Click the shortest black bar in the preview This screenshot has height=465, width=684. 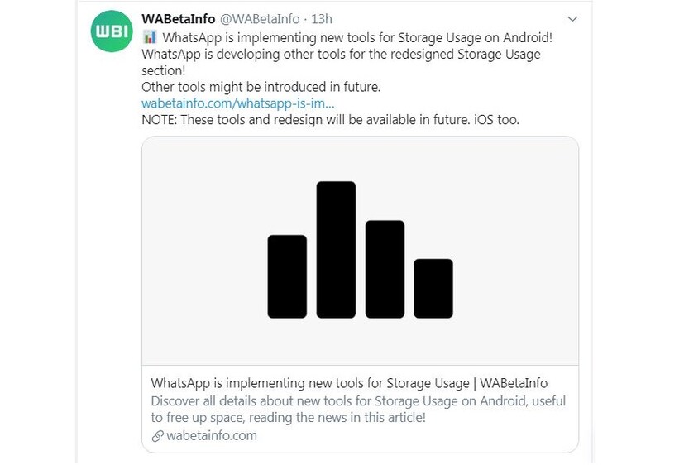[433, 288]
